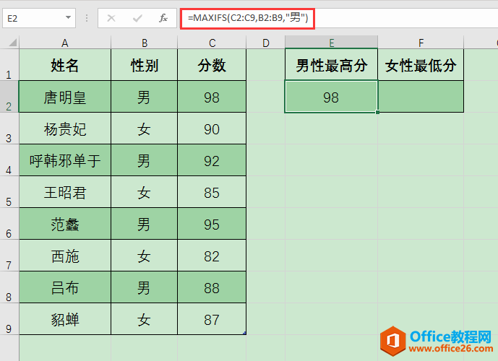
Task: Click the Cancel X formula icon
Action: click(111, 18)
